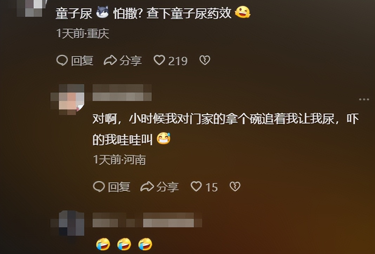Click the share arrow on the Henan reply

(147, 187)
